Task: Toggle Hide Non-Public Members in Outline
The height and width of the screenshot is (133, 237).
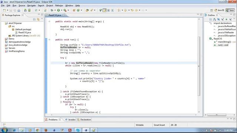Action: pyautogui.click(x=226, y=20)
